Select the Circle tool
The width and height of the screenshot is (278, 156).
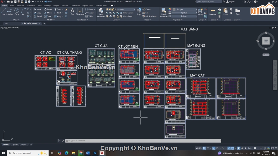17,11
